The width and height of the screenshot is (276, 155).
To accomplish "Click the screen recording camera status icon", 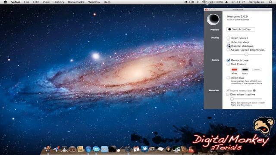I will 191,2.
